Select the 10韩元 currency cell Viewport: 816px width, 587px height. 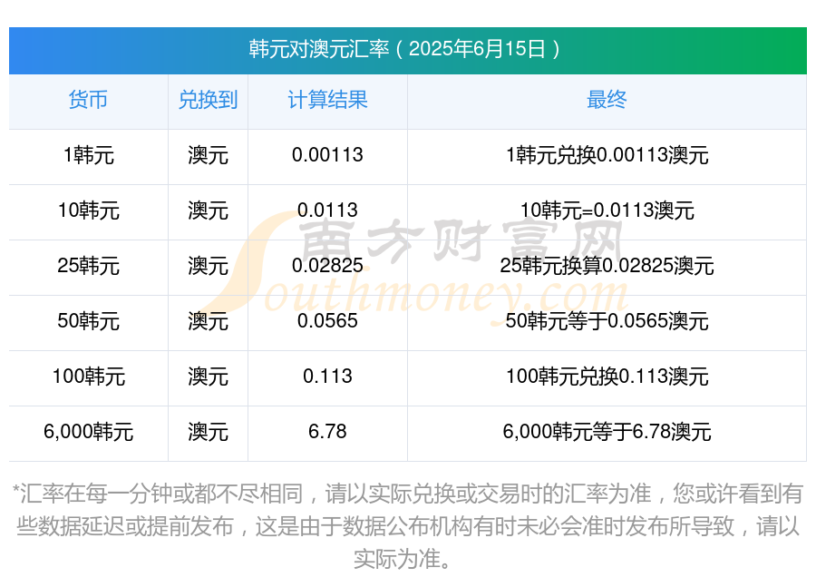point(89,210)
